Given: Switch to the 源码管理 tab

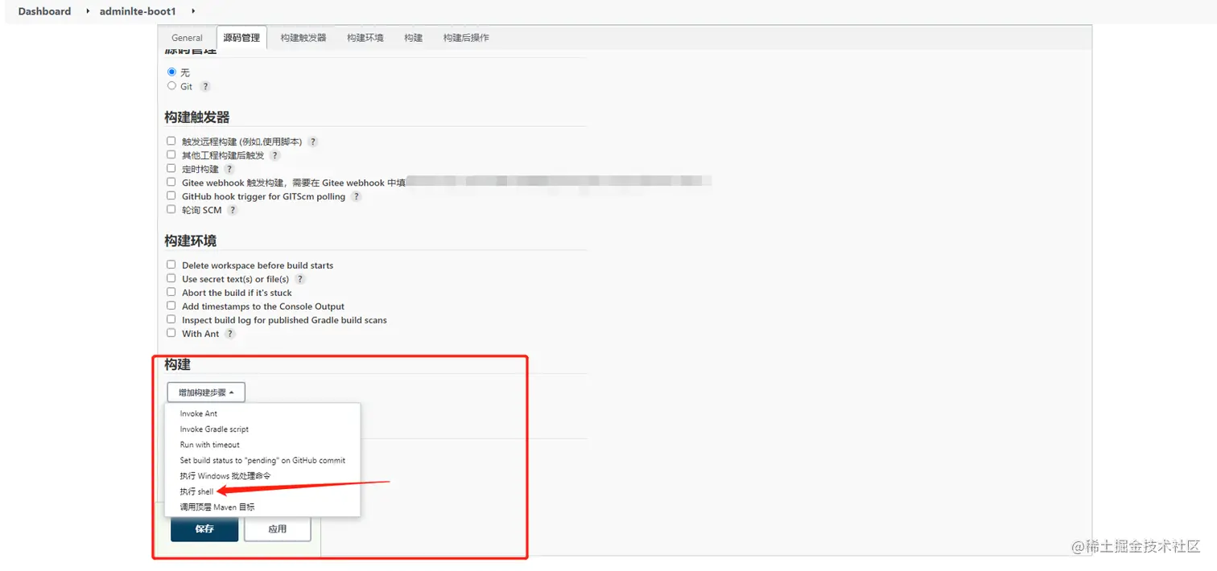Looking at the screenshot, I should click(241, 38).
